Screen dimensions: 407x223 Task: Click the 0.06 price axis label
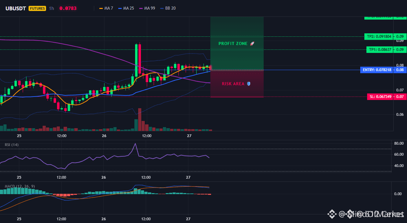400,114
